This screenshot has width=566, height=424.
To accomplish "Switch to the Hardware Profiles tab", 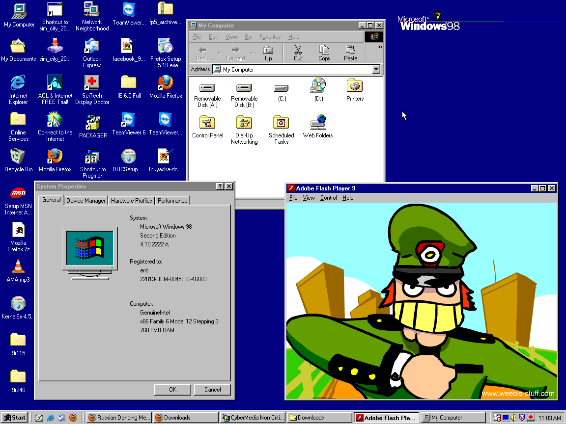I will (x=131, y=200).
